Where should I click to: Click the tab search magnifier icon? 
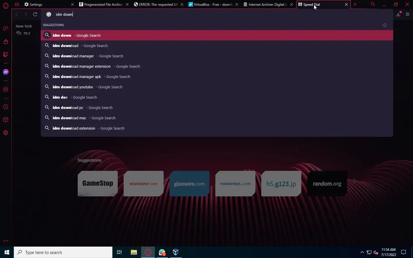point(373,4)
